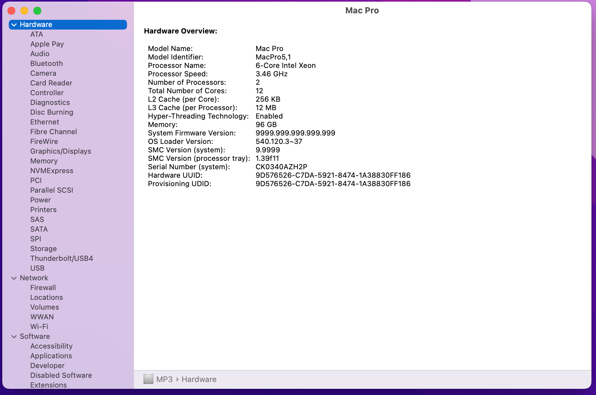Open the Disabled Software list
This screenshot has width=596, height=395.
[61, 375]
